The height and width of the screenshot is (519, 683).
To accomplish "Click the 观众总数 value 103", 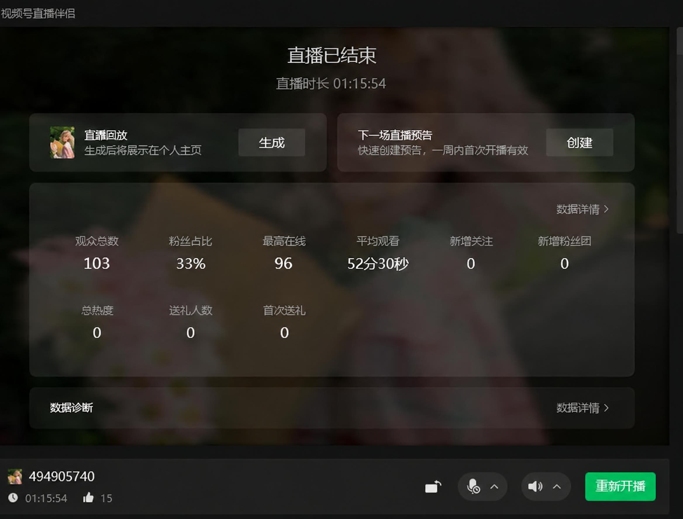I will point(97,263).
